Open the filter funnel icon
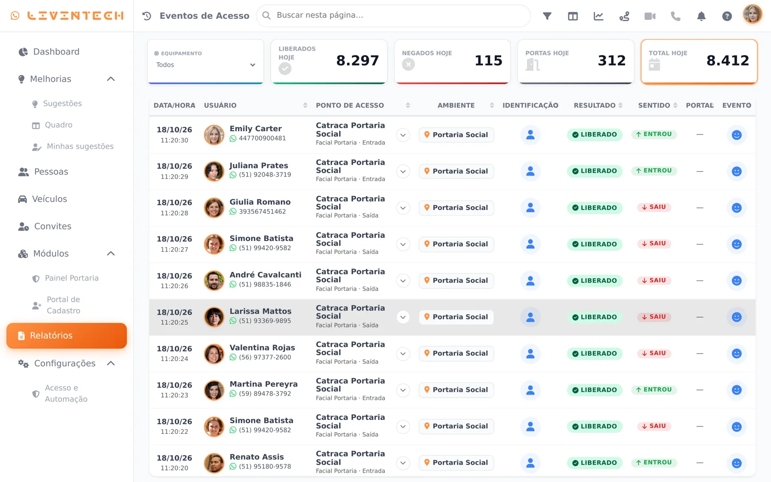The image size is (771, 482). (x=547, y=16)
